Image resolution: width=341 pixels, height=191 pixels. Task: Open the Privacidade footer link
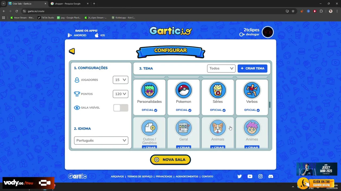click(x=164, y=176)
